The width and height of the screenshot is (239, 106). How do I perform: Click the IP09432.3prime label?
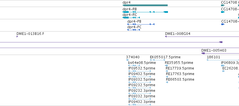pos(142,102)
